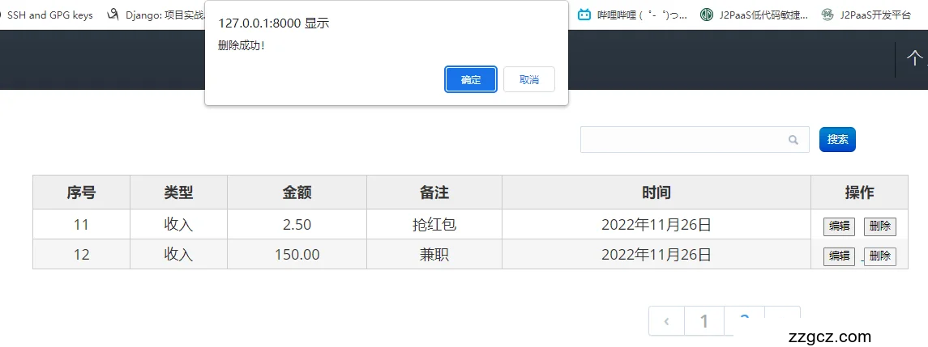Click the up arrow icon in dark header
The image size is (928, 347).
click(x=914, y=58)
